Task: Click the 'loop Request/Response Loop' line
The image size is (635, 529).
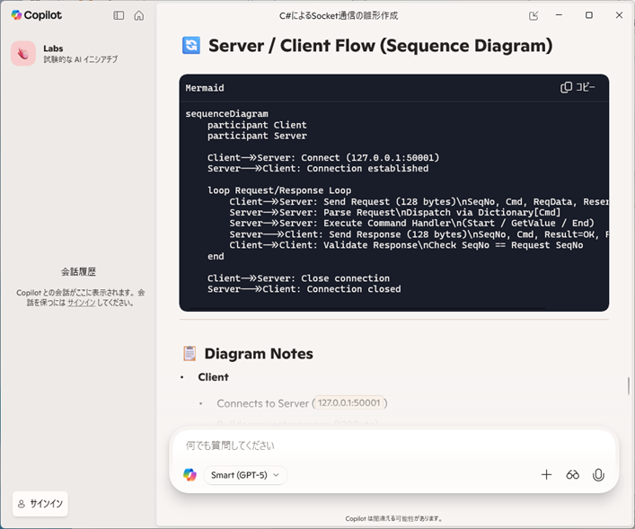Action: point(279,190)
